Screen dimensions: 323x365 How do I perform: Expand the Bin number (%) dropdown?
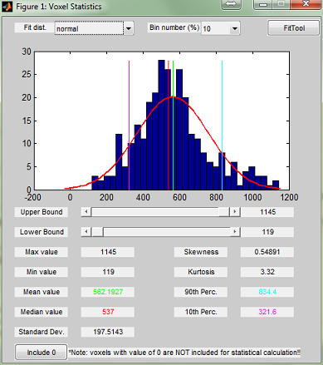[235, 28]
